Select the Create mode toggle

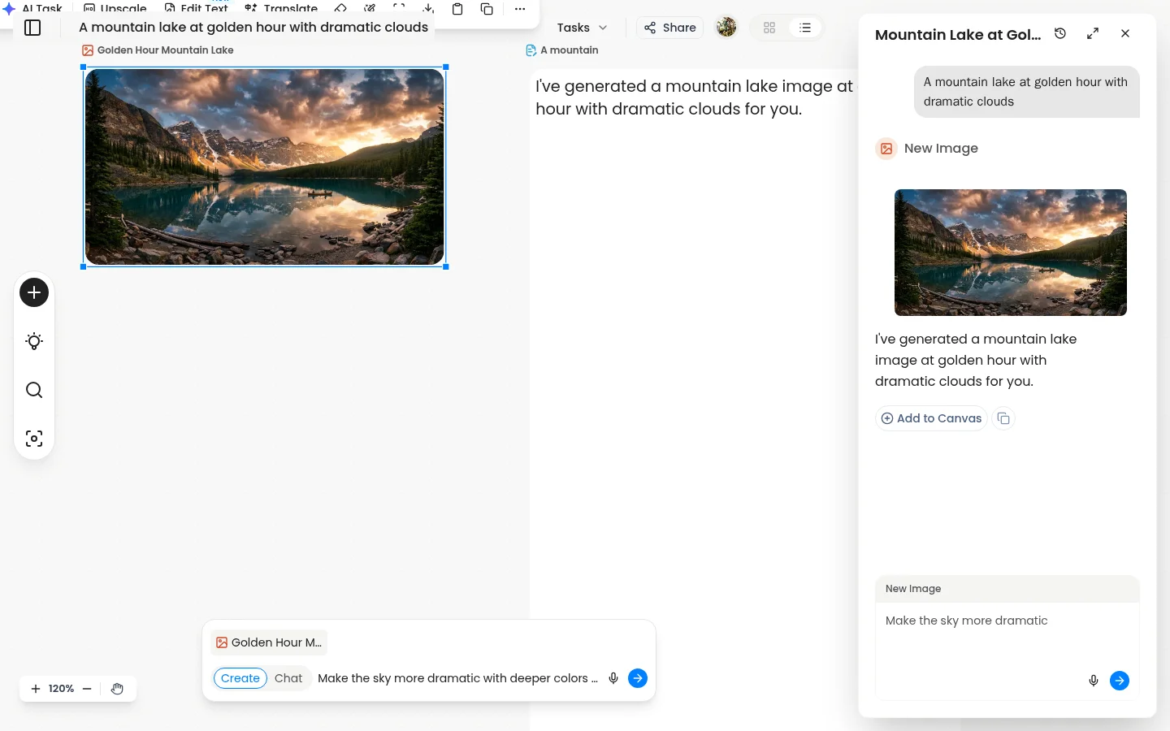[x=240, y=678]
